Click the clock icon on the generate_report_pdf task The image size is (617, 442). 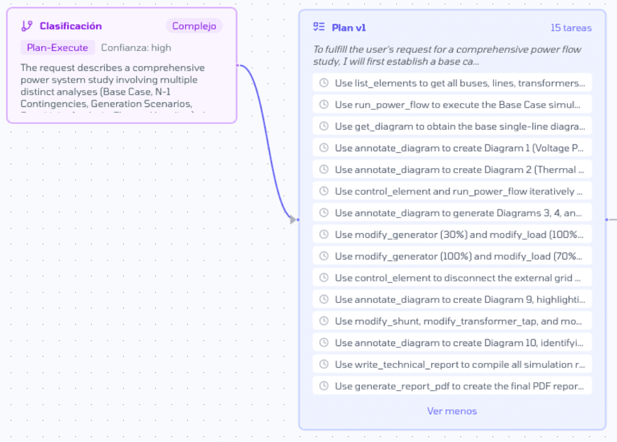[x=324, y=386]
